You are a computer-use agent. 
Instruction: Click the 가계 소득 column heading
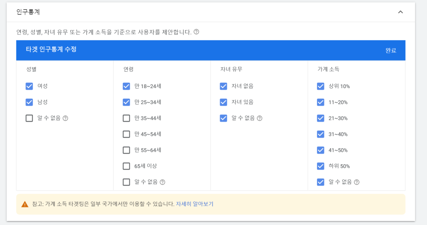click(328, 69)
